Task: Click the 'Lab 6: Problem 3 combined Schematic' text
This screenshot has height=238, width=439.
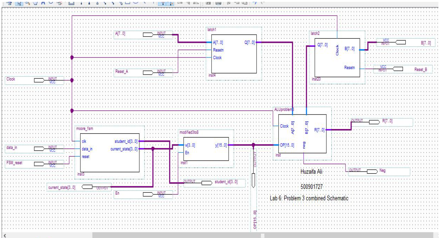Action: point(309,199)
